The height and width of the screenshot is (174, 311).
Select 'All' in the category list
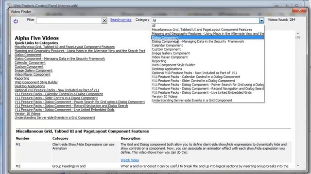(x=207, y=26)
